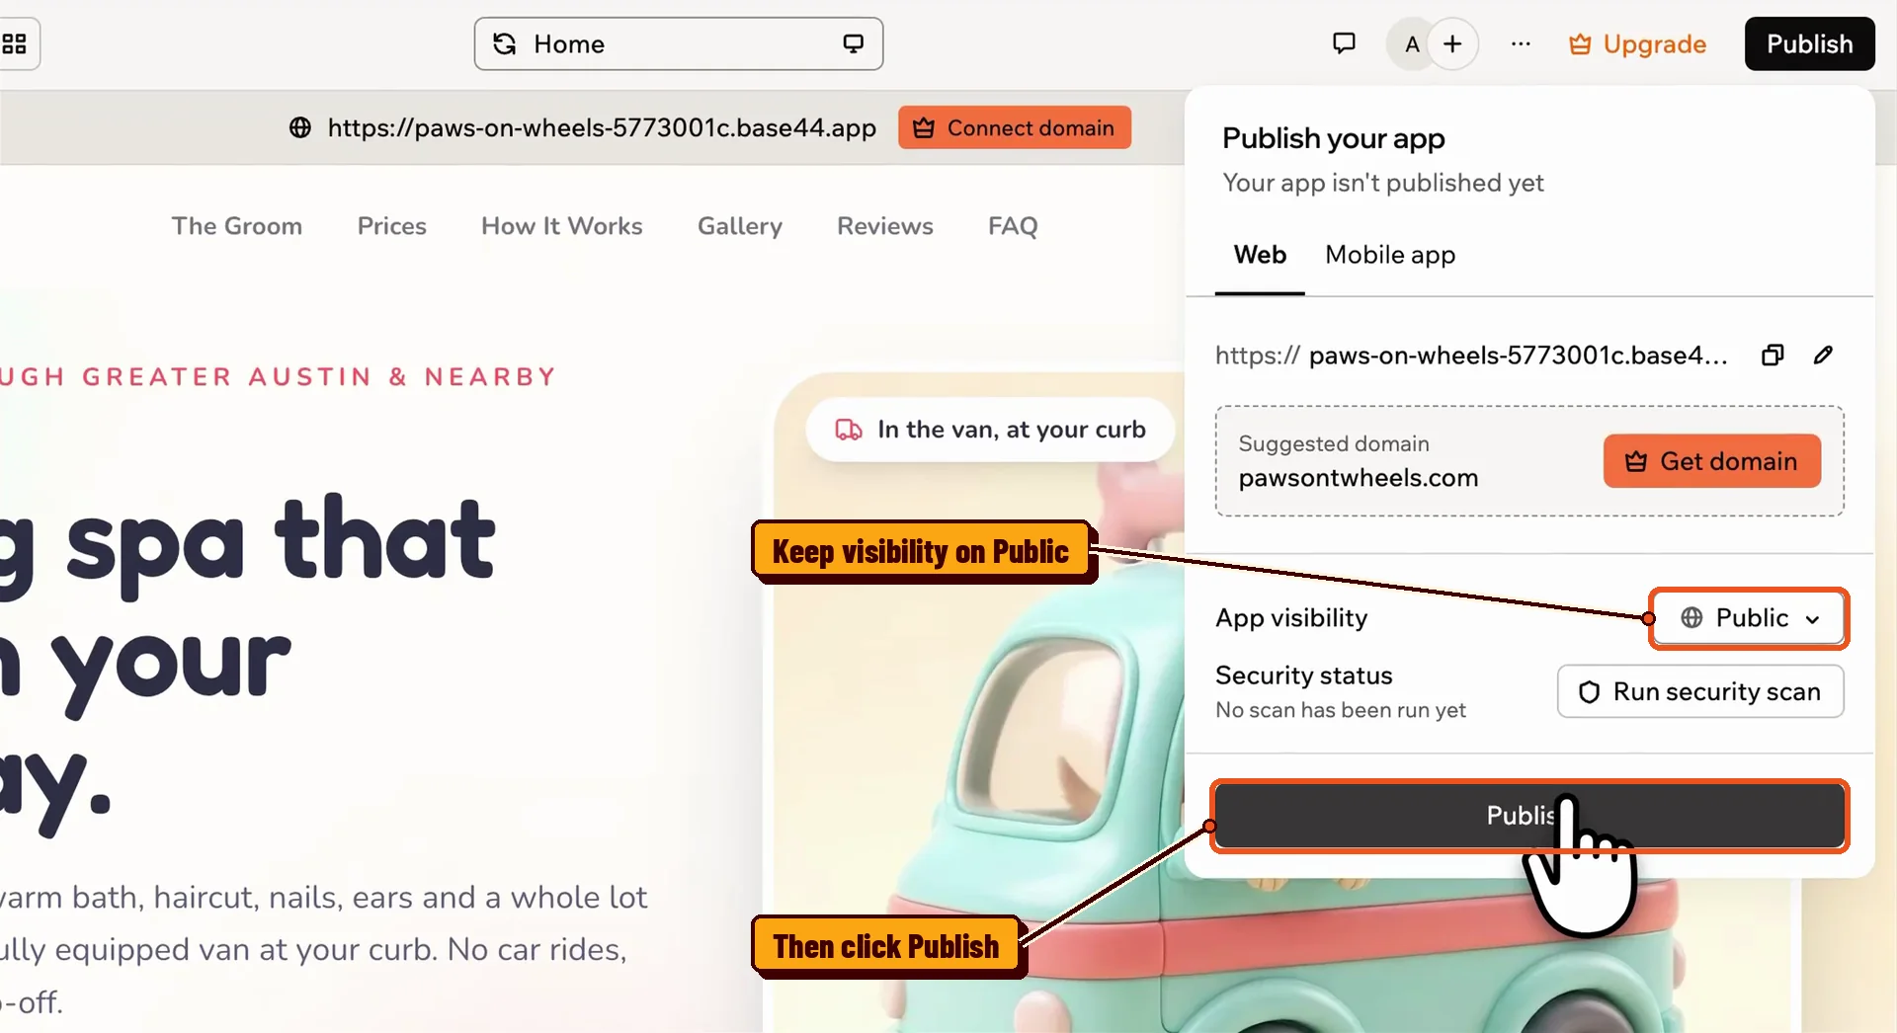Viewport: 1897px width, 1033px height.
Task: Go to the Prices nav link
Action: [x=392, y=226]
